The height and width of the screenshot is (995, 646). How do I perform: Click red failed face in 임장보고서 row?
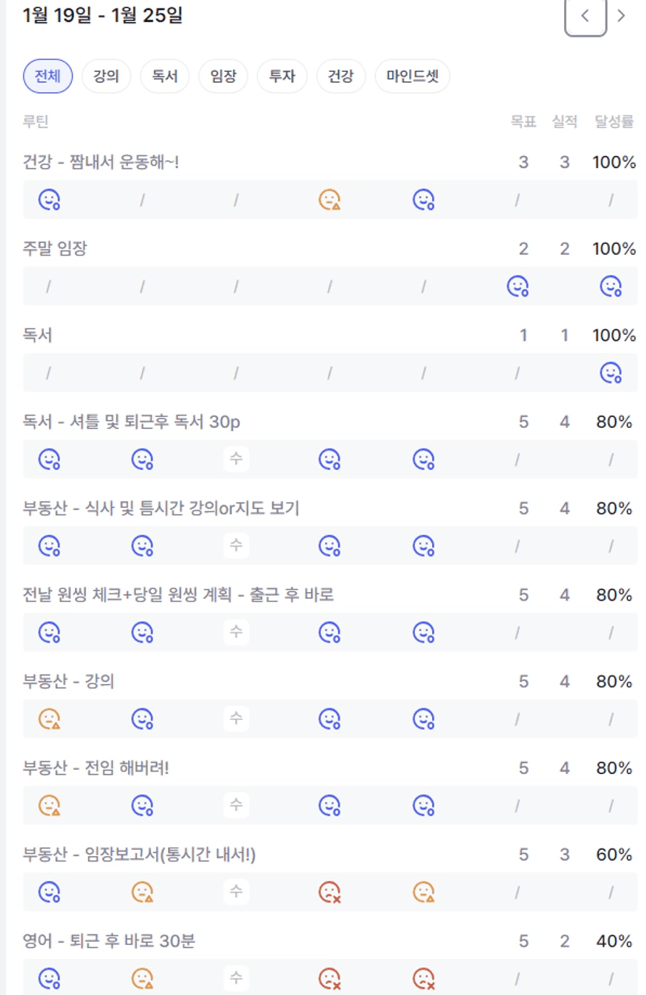(330, 891)
